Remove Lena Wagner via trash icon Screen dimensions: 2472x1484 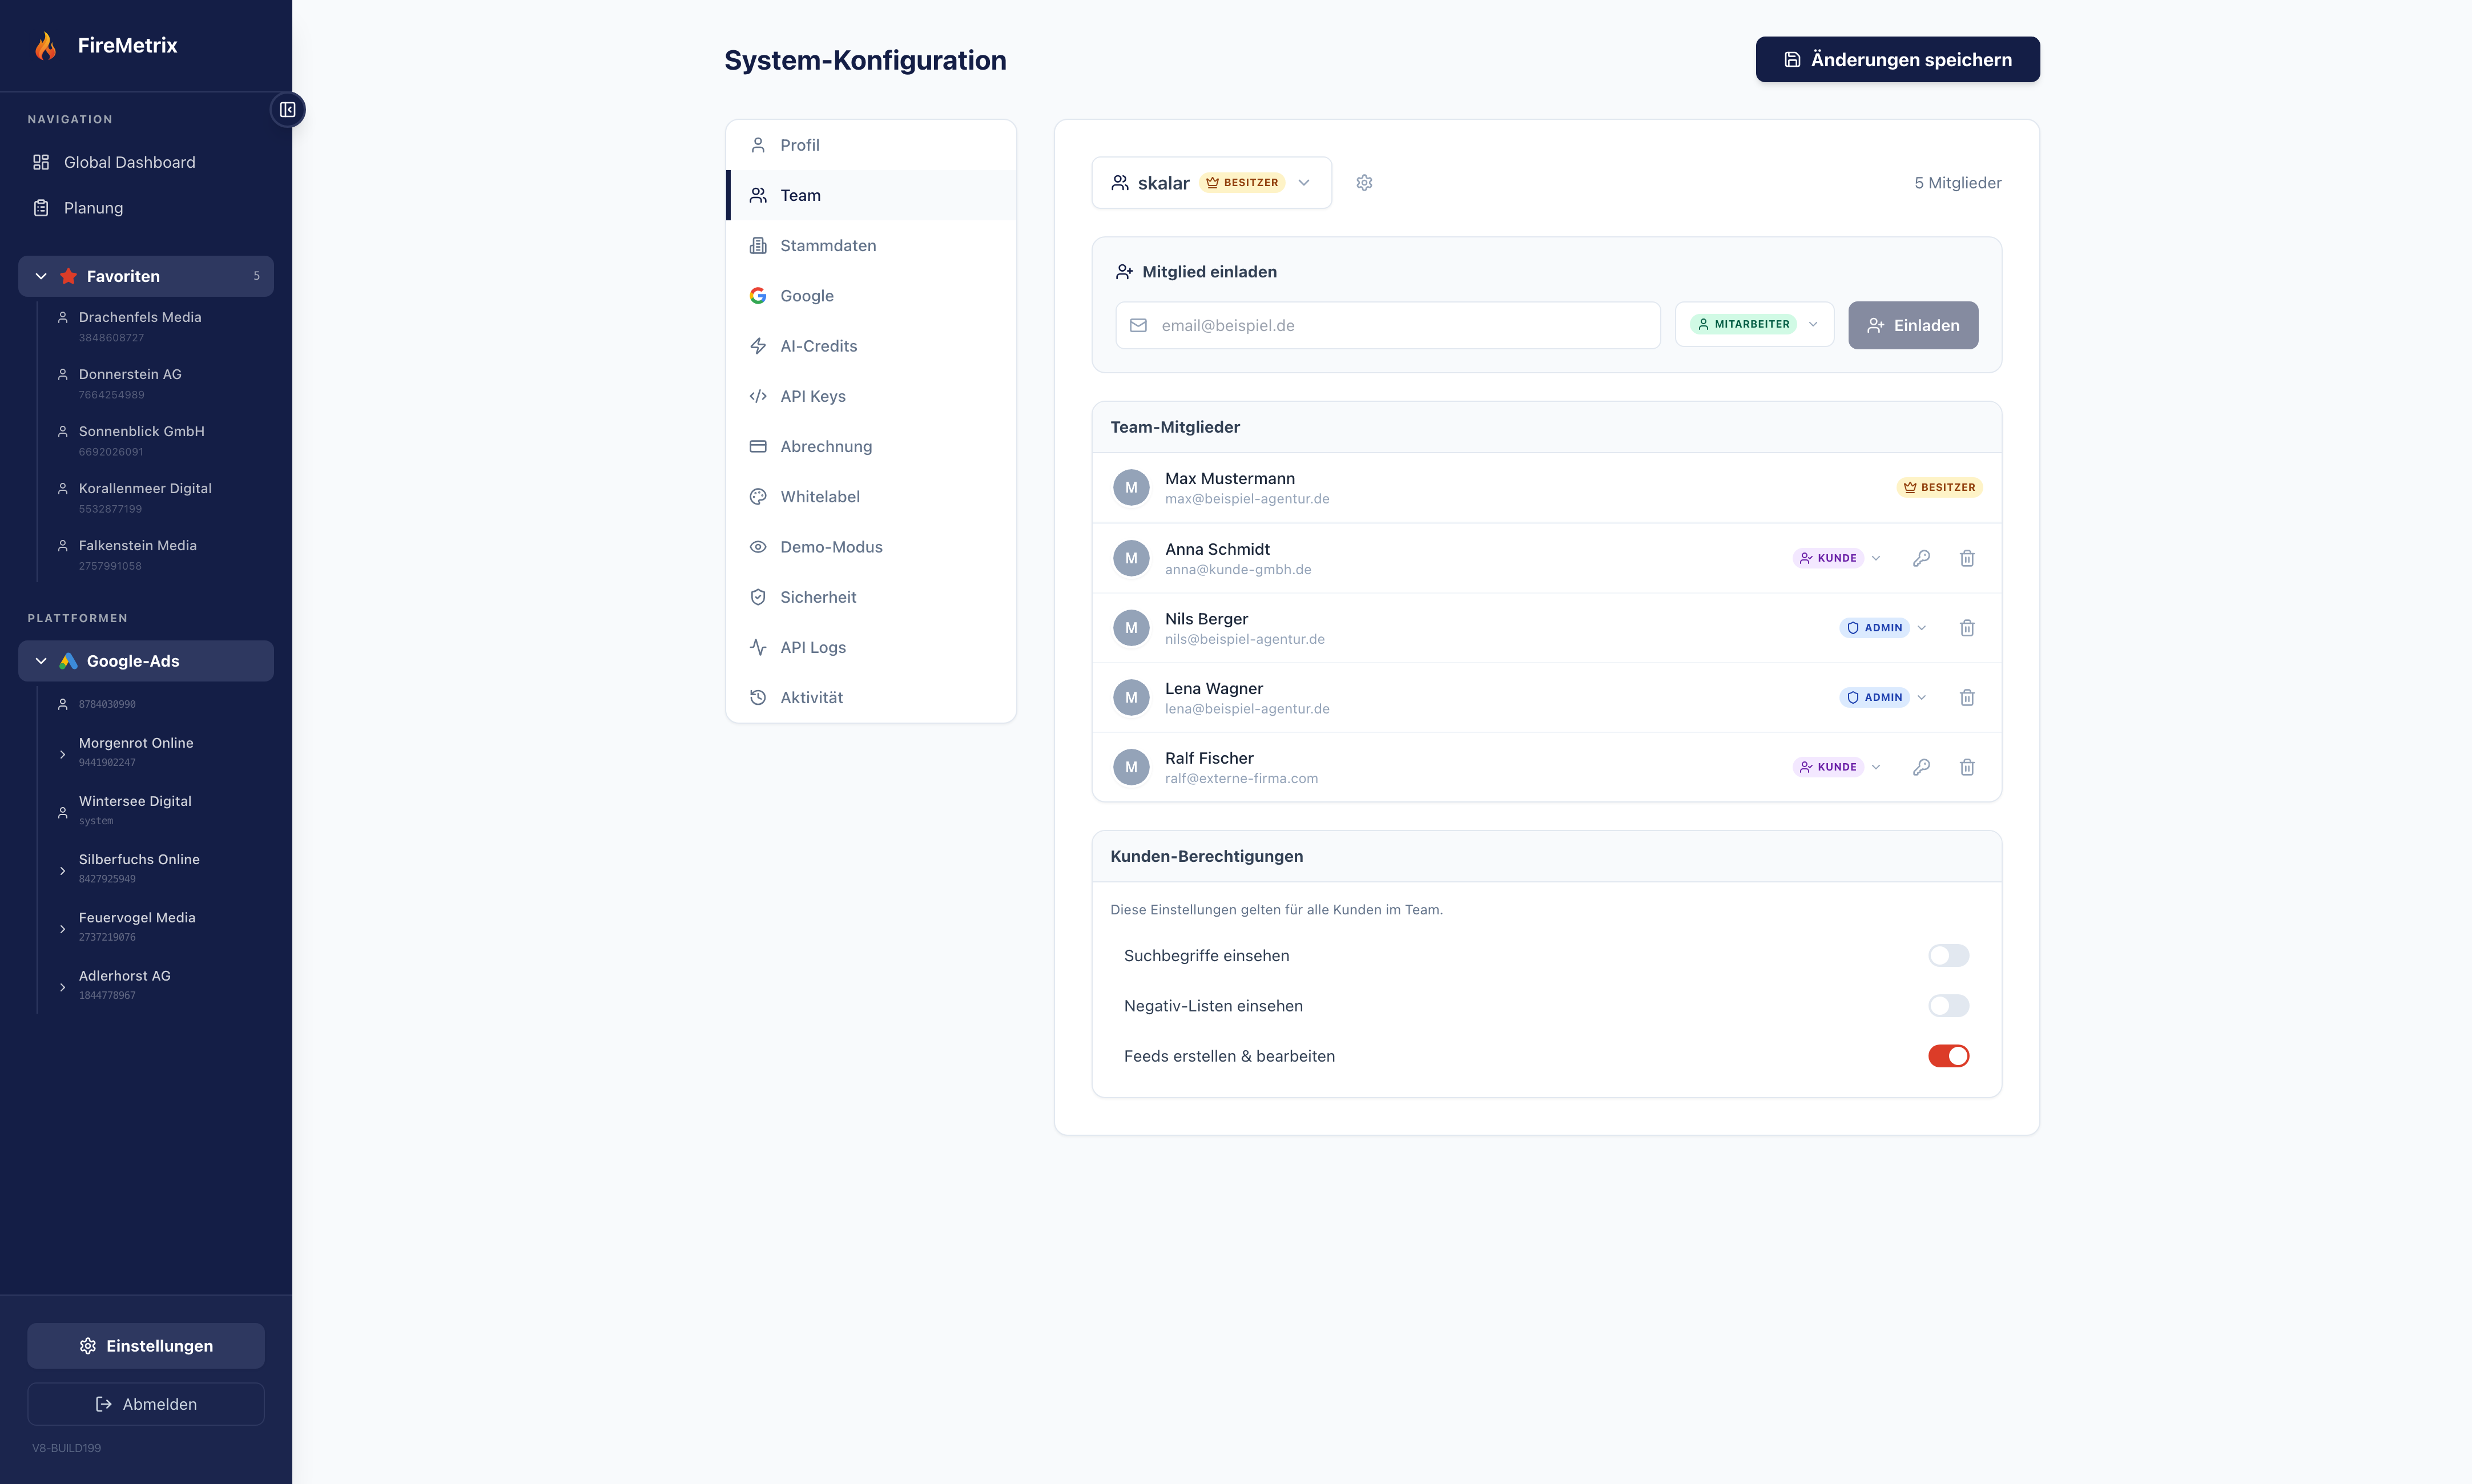point(1967,698)
